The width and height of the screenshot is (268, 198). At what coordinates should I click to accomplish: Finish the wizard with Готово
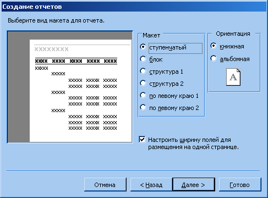[x=240, y=185]
